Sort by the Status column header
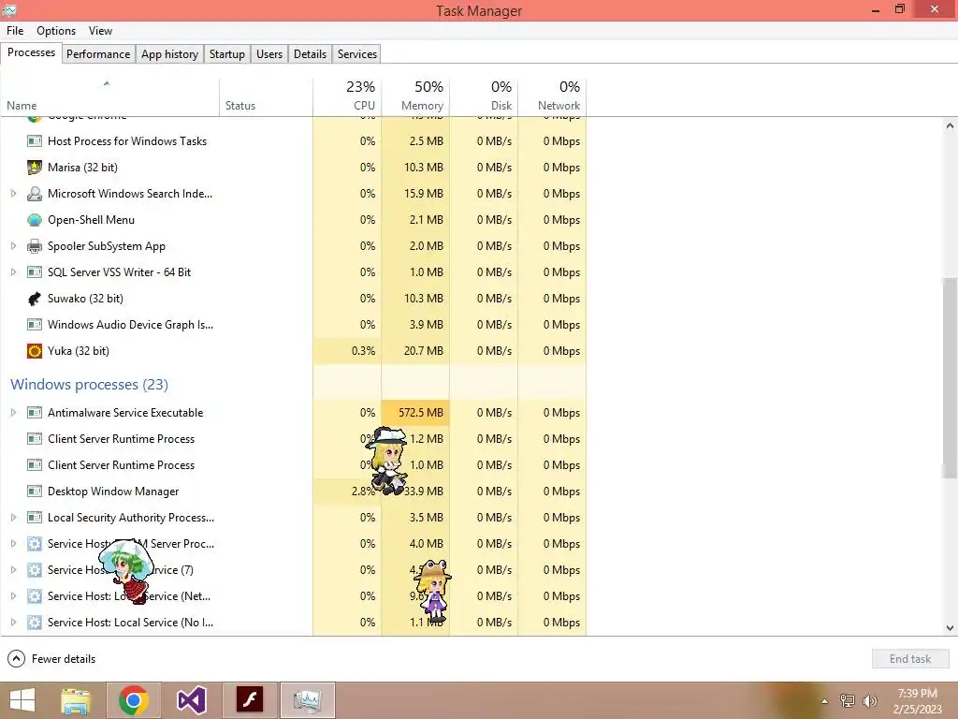958x719 pixels. click(x=267, y=96)
